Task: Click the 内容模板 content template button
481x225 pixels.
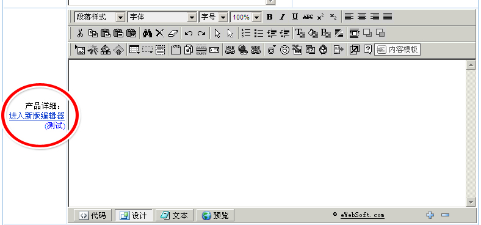Action: [397, 50]
